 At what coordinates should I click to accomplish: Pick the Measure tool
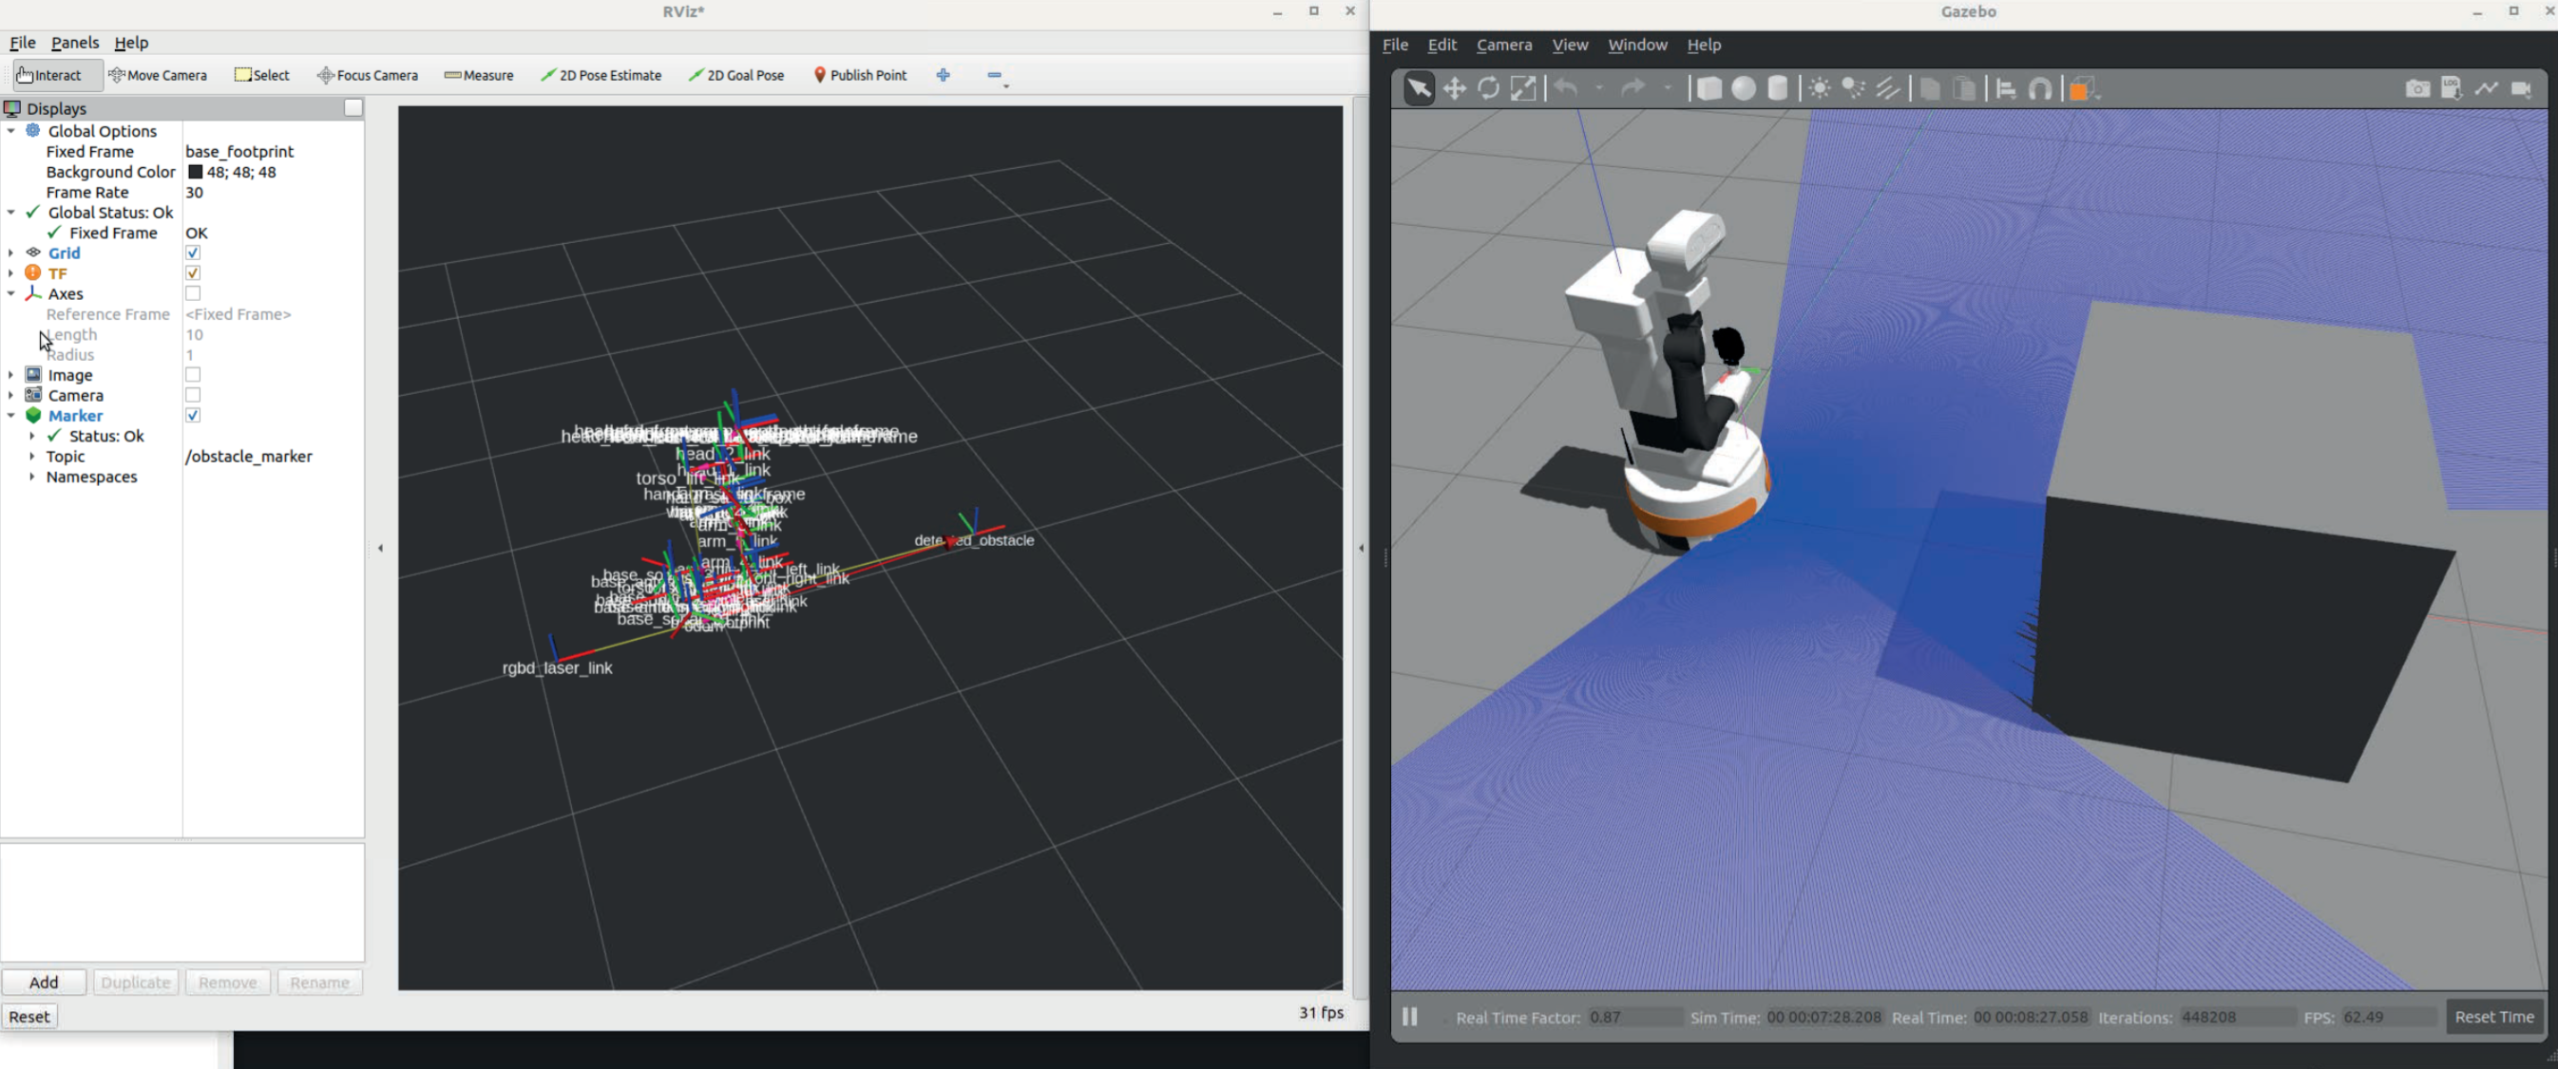479,74
